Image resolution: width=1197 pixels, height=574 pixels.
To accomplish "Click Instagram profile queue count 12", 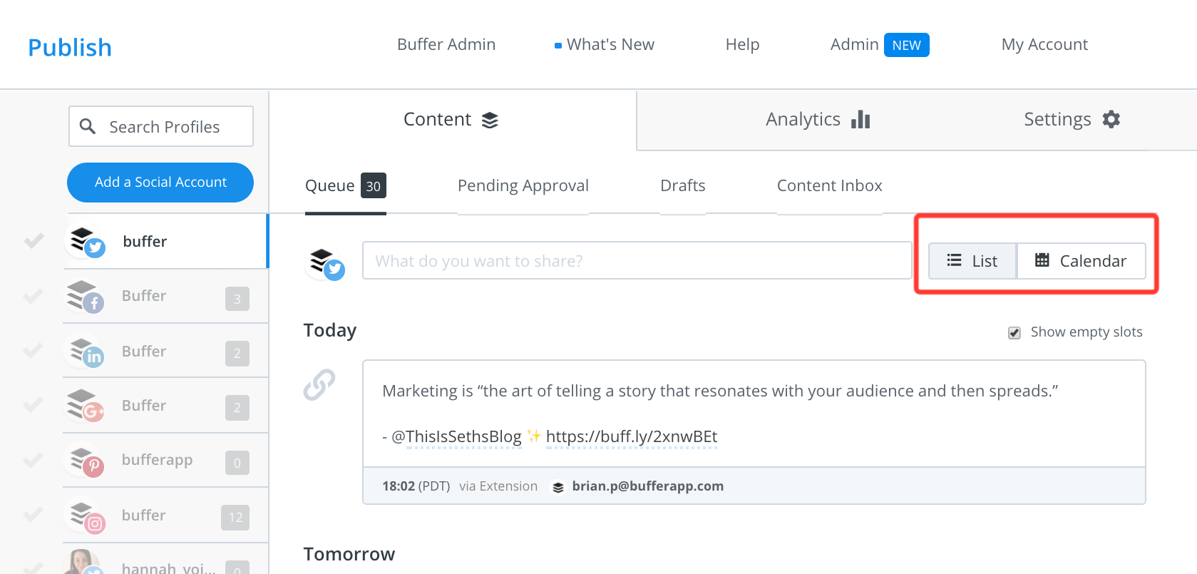I will 235,517.
